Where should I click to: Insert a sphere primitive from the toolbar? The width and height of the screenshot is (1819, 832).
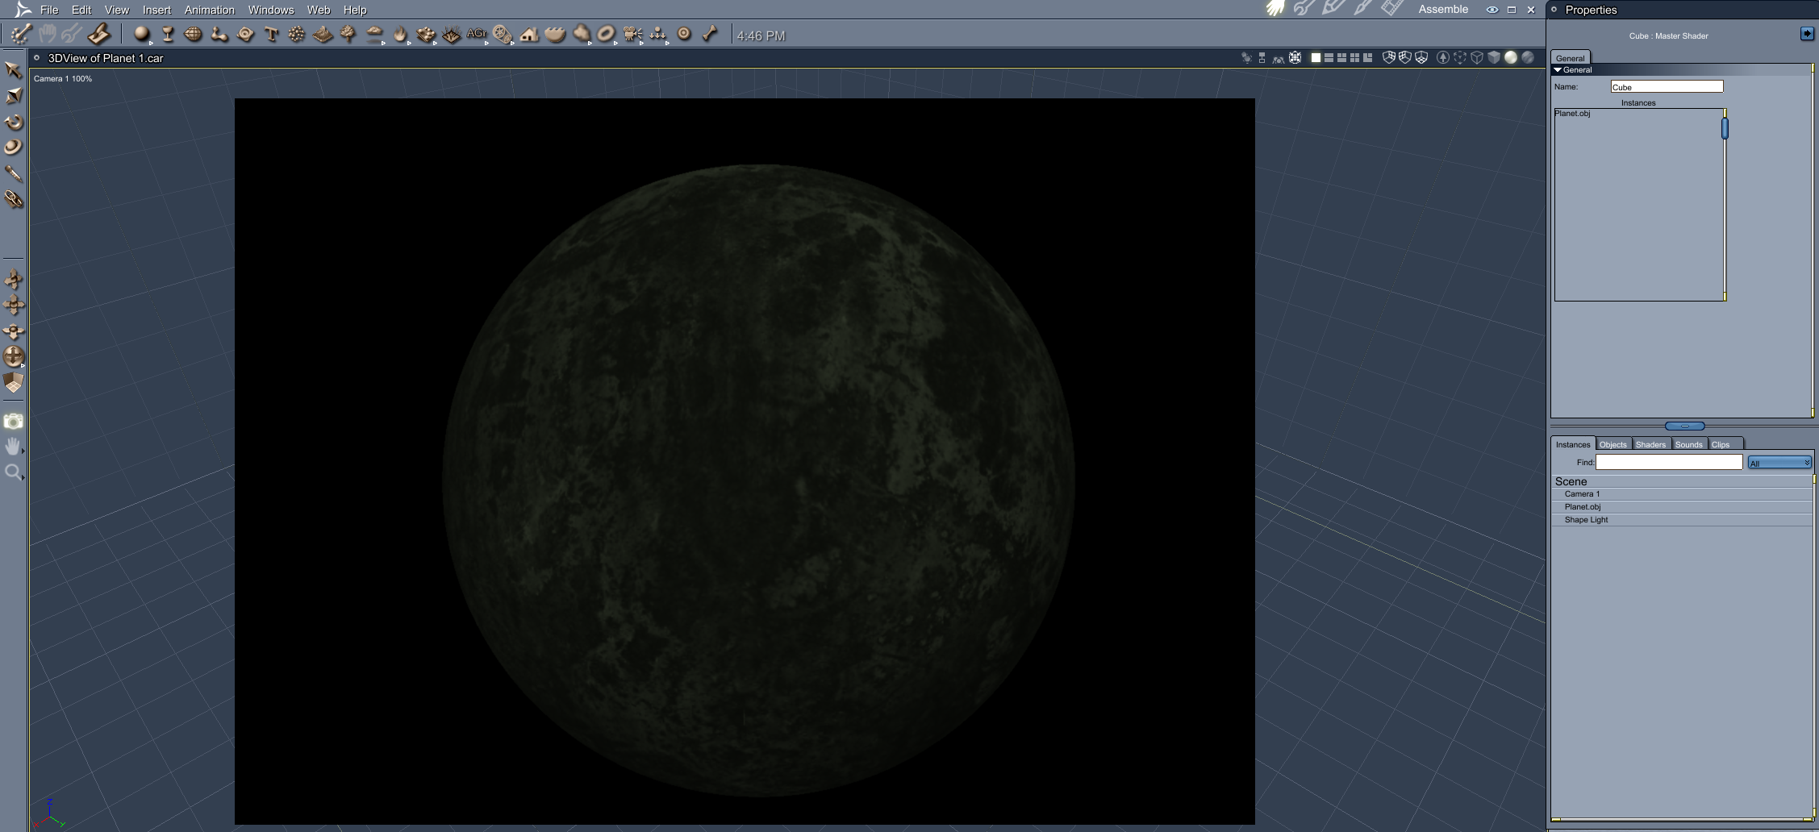[x=142, y=34]
